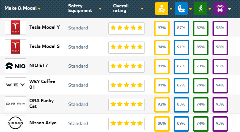240x132 pixels.
Task: Click the NIO brand logo
Action: tap(15, 66)
